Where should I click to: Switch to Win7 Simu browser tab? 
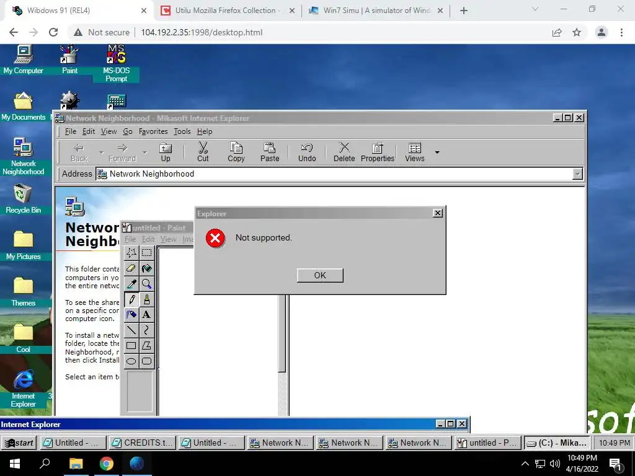tap(376, 11)
